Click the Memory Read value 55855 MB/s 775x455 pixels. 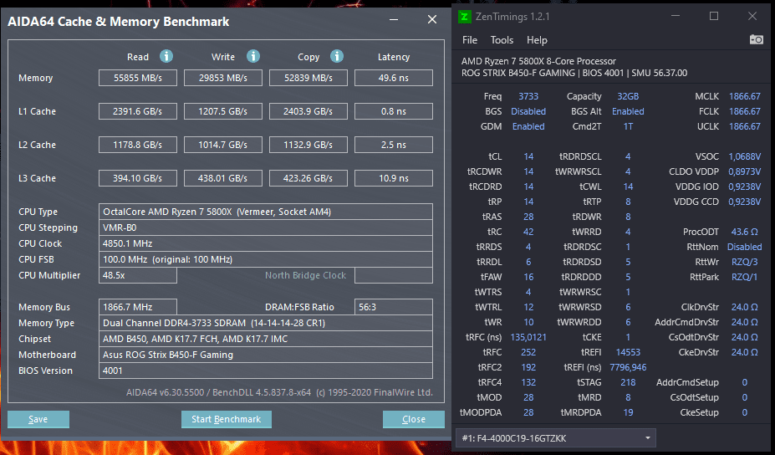pos(138,78)
